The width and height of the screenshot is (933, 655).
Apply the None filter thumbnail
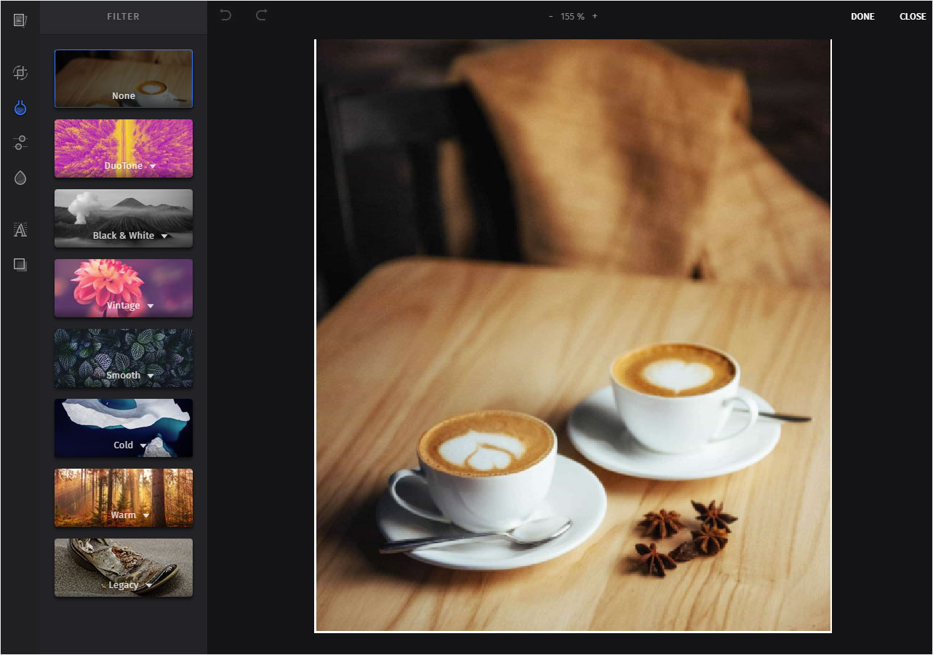124,79
